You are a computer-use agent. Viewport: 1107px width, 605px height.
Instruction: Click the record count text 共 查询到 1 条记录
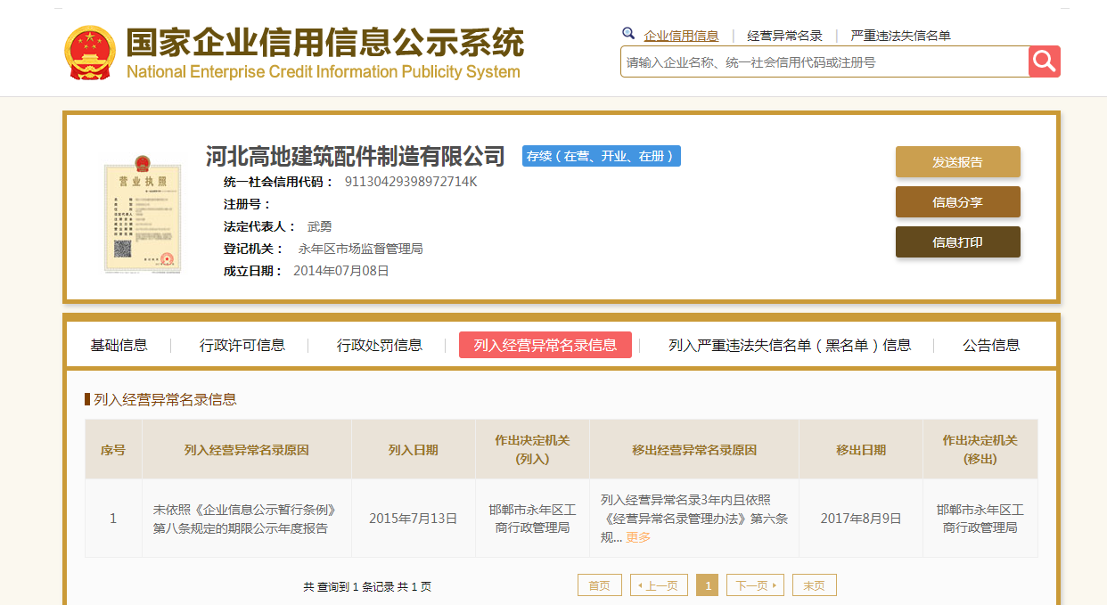pos(348,587)
